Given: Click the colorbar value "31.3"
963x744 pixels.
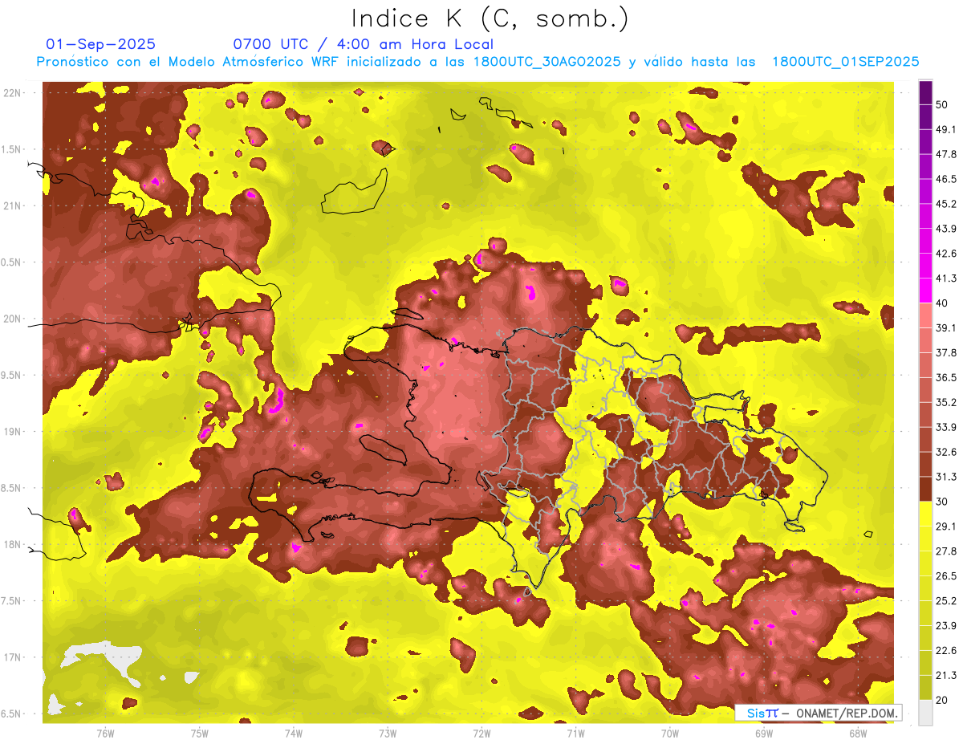Looking at the screenshot, I should point(945,477).
